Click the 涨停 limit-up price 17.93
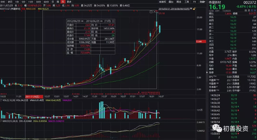The width and height of the screenshot is (257, 140). point(229,73)
